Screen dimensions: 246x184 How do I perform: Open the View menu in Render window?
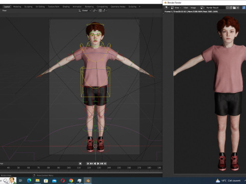pos(186,8)
